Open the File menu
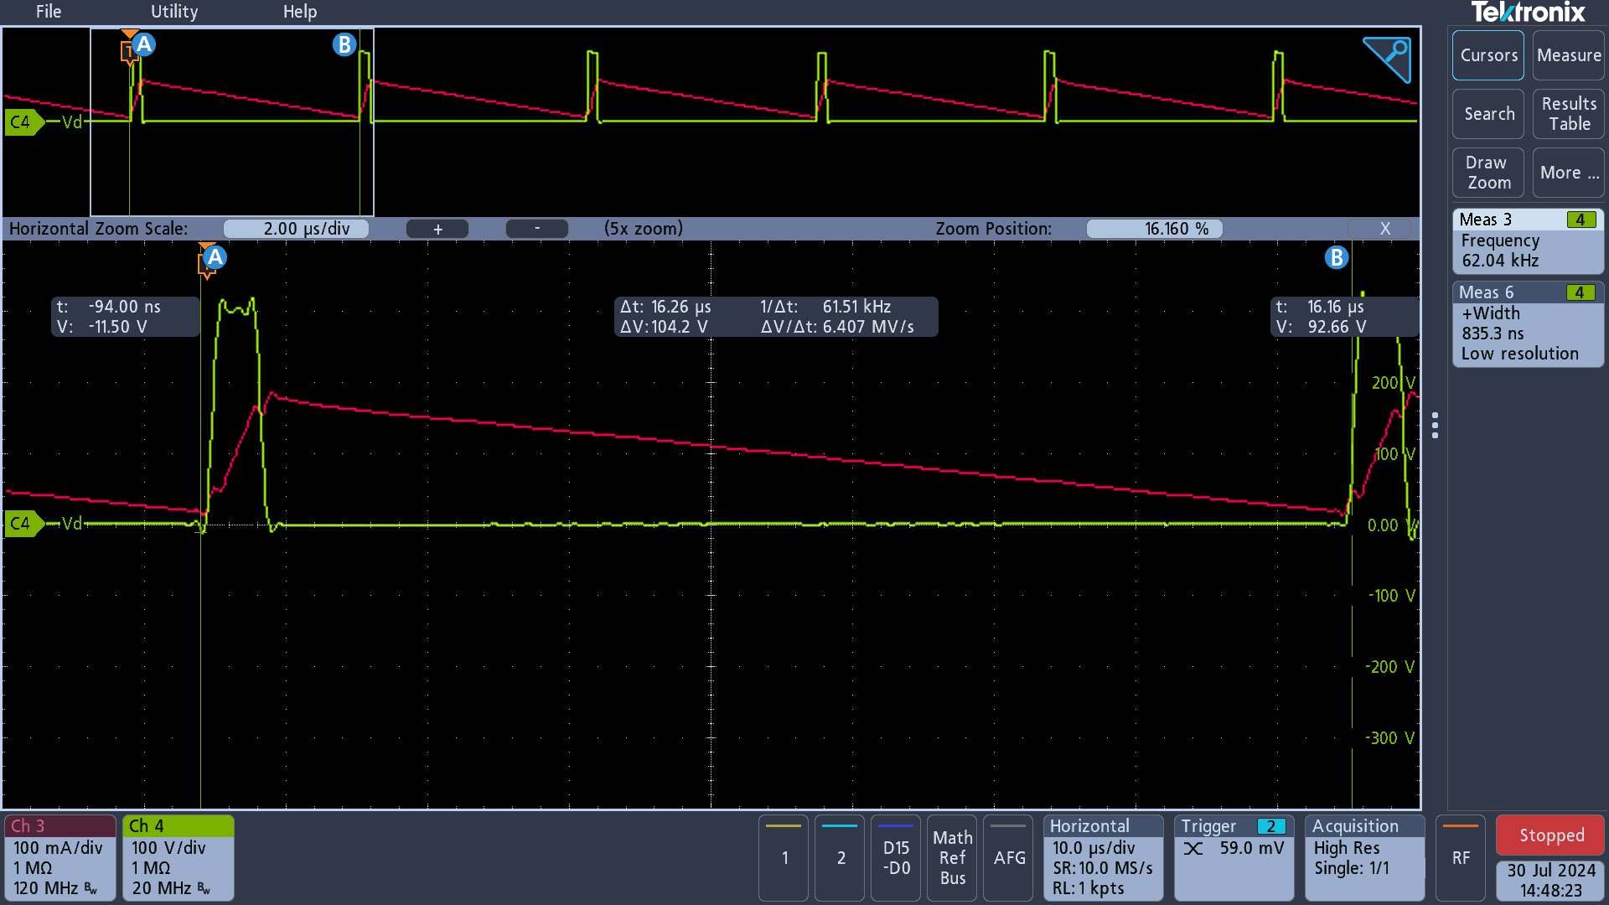Image resolution: width=1609 pixels, height=905 pixels. (x=49, y=12)
